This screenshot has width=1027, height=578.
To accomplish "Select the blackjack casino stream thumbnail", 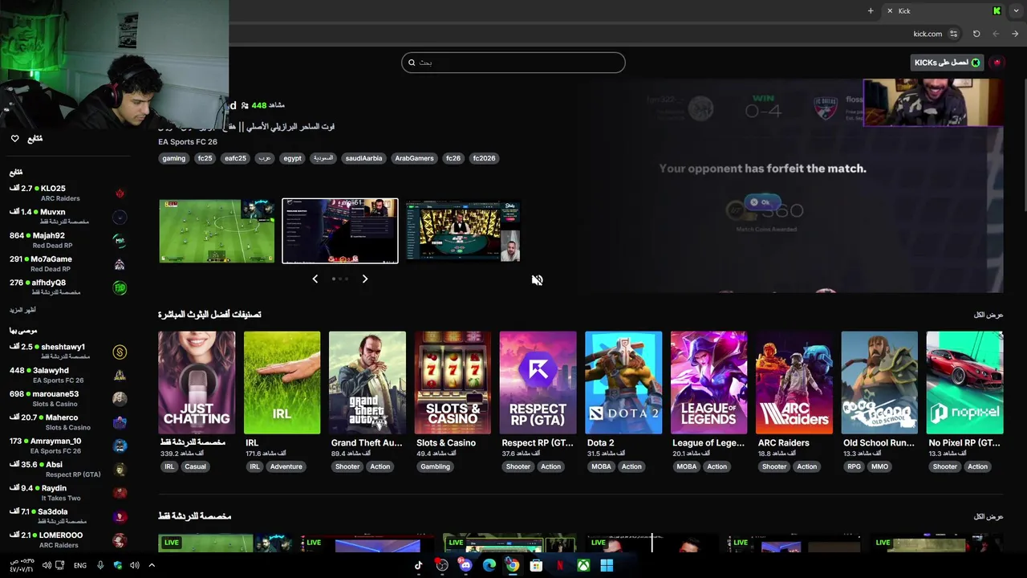I will coord(463,231).
